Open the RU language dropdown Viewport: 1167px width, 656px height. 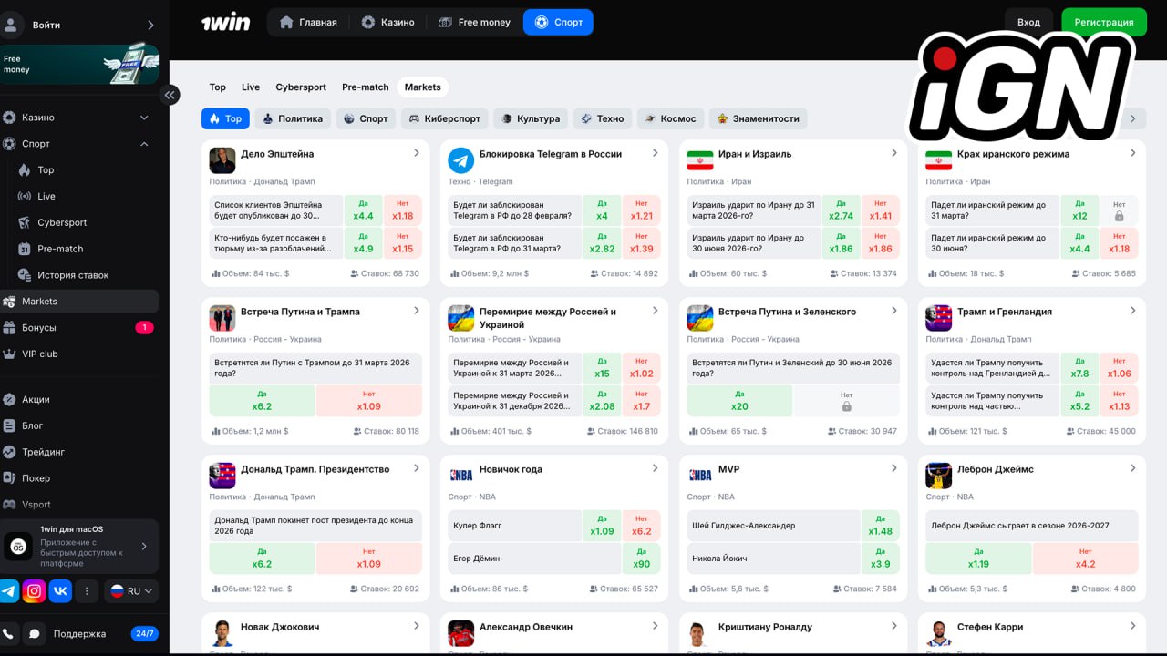point(132,590)
